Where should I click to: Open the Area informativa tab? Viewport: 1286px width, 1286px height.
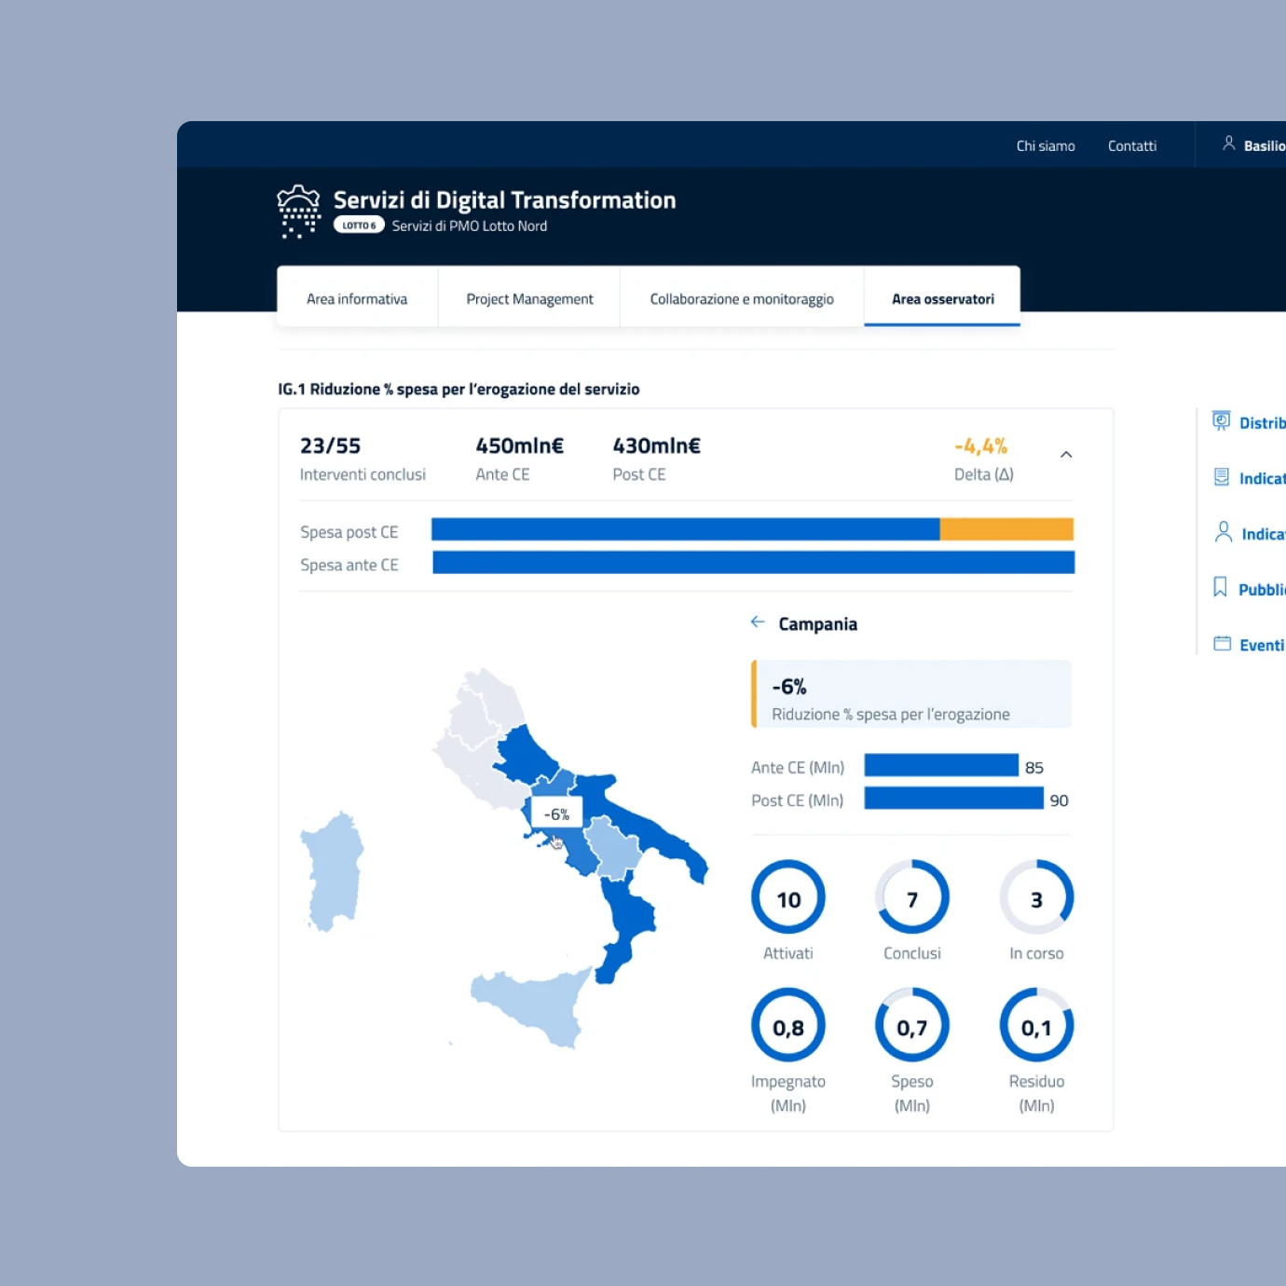coord(357,298)
